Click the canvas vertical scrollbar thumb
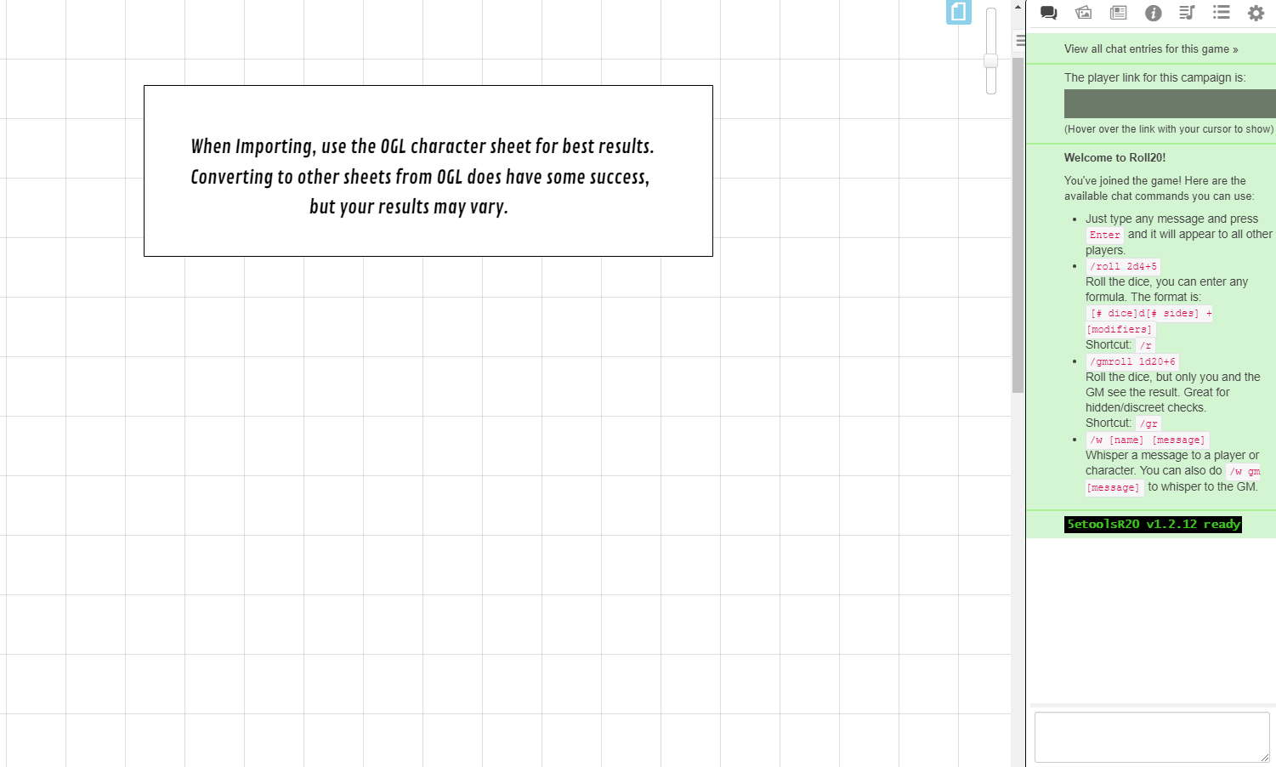This screenshot has width=1276, height=767. click(x=1018, y=221)
